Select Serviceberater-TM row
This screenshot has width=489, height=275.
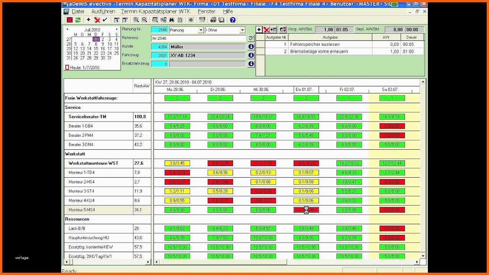point(107,116)
